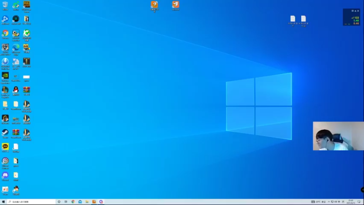Open Chrome from the taskbar

(x=73, y=202)
